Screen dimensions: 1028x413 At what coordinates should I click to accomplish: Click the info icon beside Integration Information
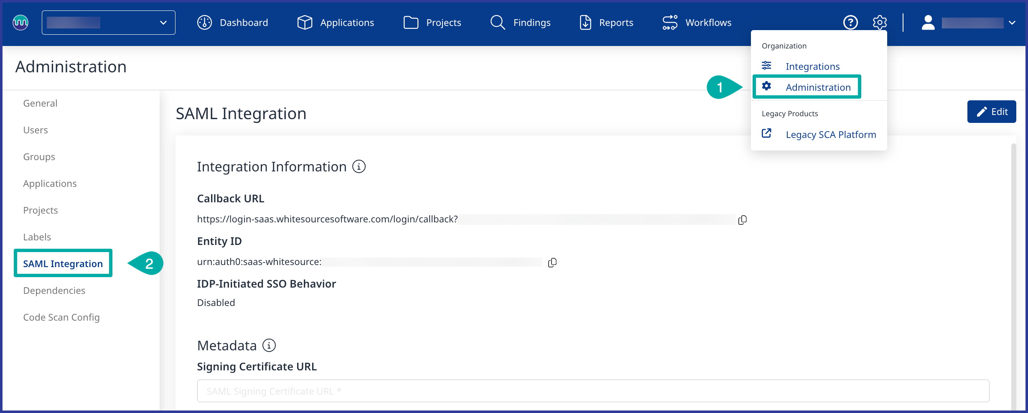pos(359,167)
